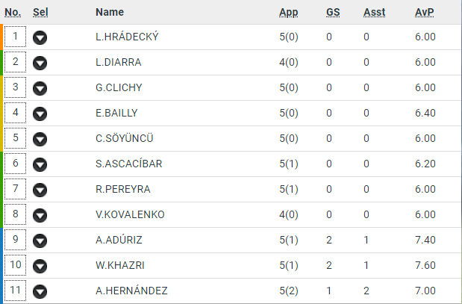Sort by GS goals column header
This screenshot has height=304, width=462.
click(x=333, y=12)
